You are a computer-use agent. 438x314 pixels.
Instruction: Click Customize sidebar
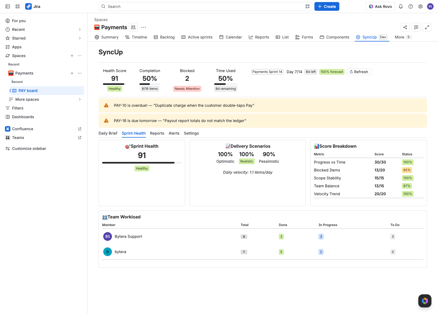coord(44,149)
